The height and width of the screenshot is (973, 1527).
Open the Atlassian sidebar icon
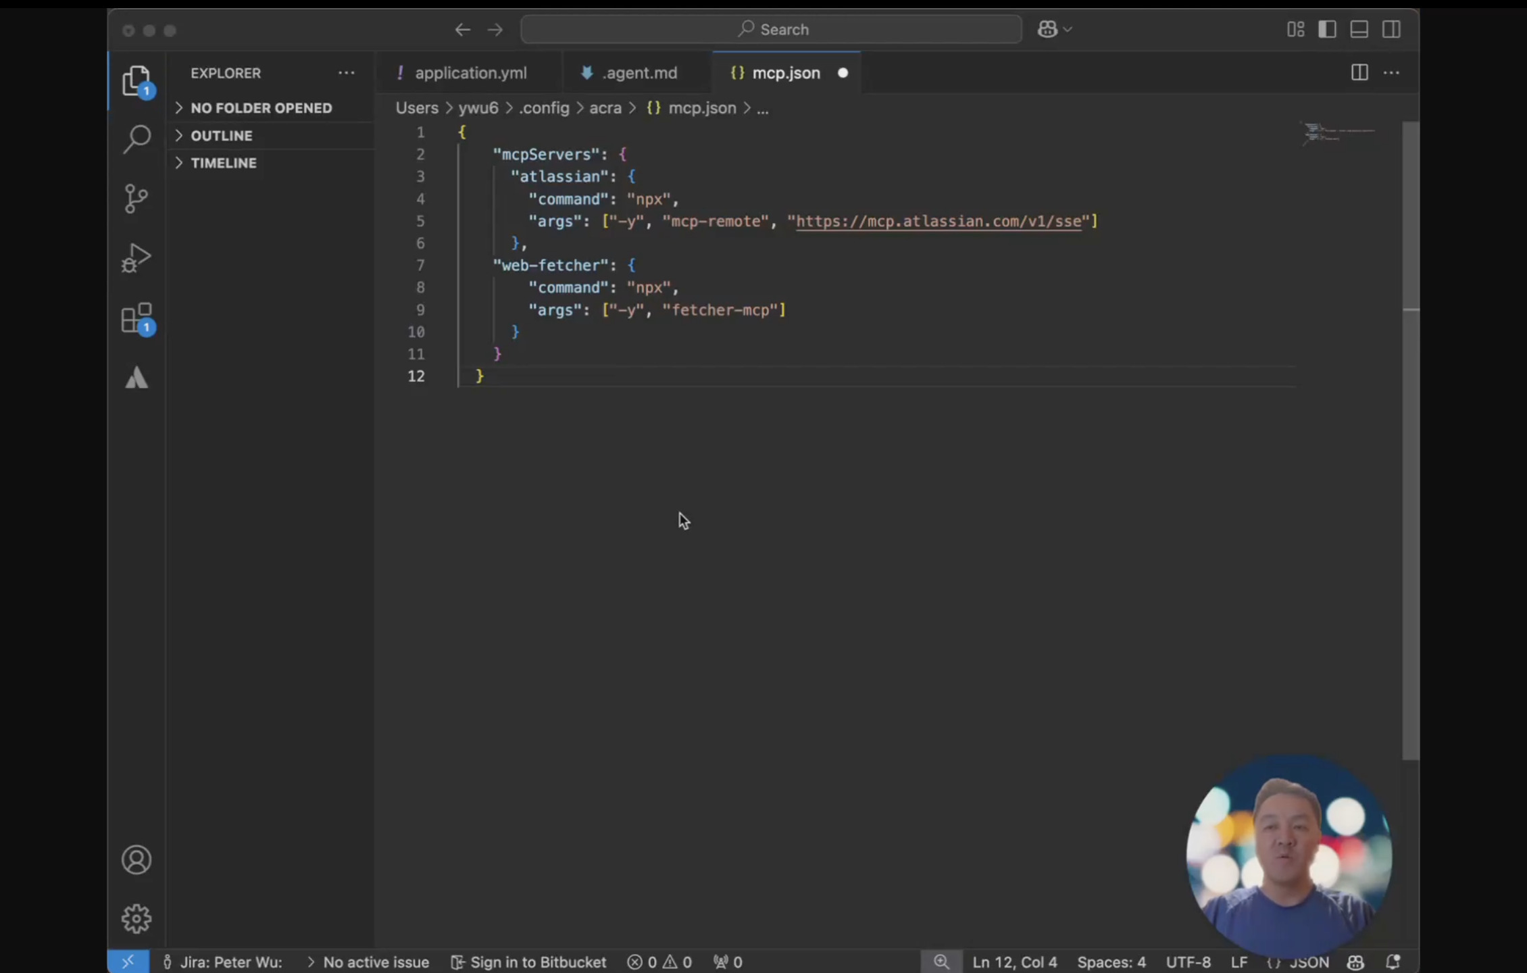[136, 378]
